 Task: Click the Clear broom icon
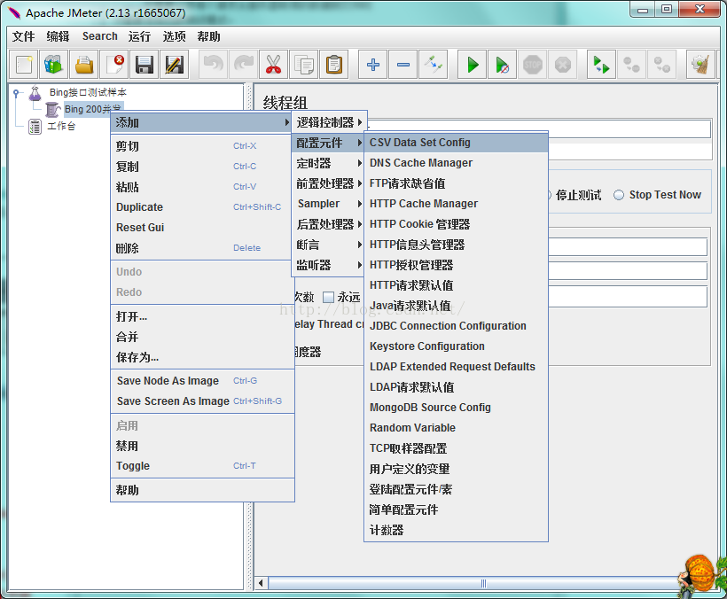pyautogui.click(x=700, y=65)
